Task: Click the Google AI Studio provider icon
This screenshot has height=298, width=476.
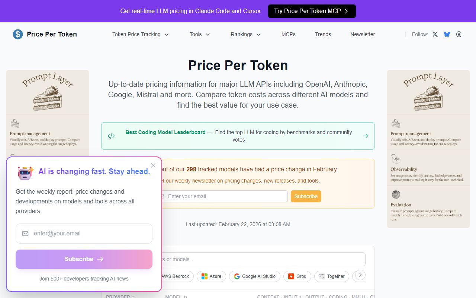Action: (237, 276)
